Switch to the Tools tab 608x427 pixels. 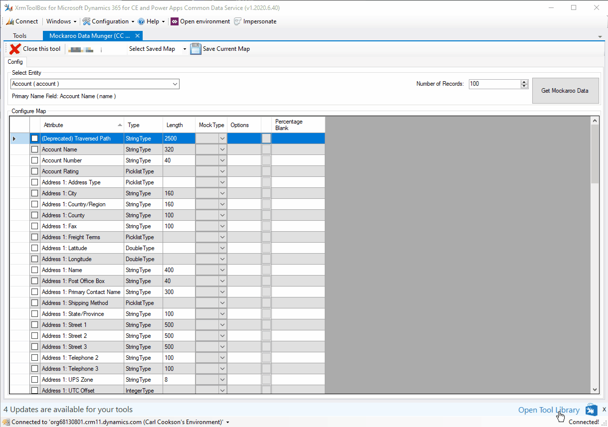pos(20,36)
